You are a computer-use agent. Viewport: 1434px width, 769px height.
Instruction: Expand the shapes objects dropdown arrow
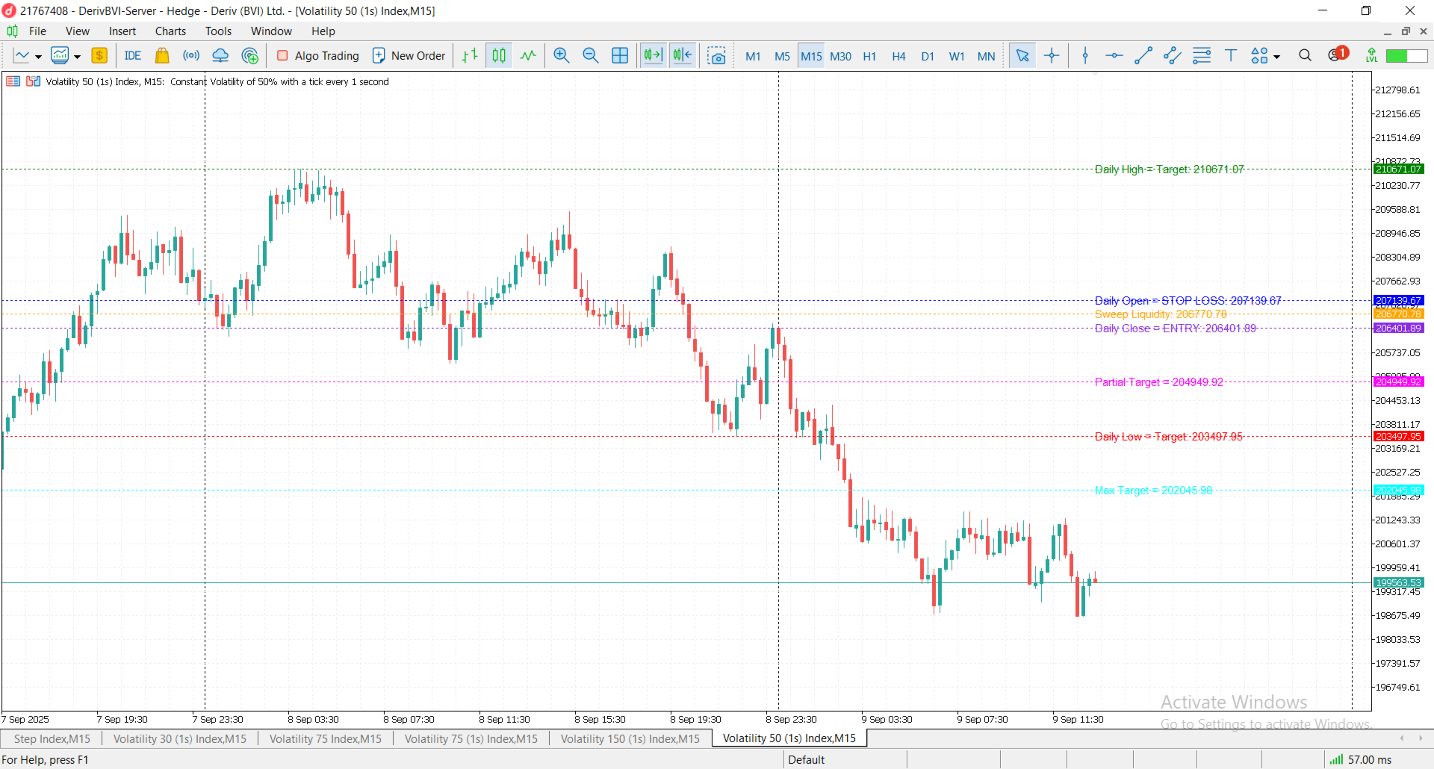(x=1276, y=57)
